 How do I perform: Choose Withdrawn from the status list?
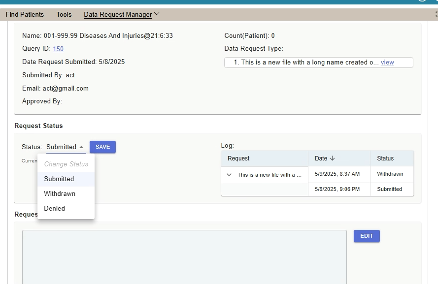point(60,194)
